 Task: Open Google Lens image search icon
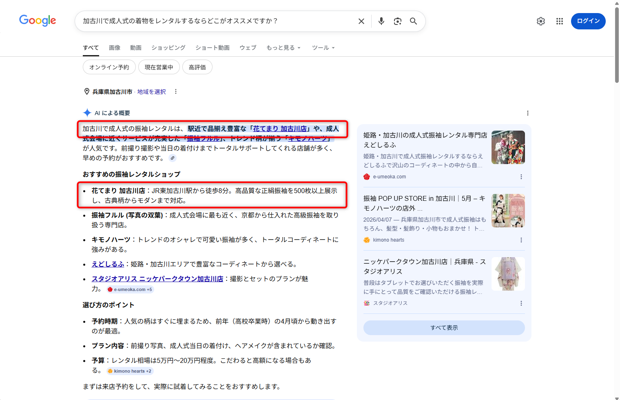[x=398, y=21]
